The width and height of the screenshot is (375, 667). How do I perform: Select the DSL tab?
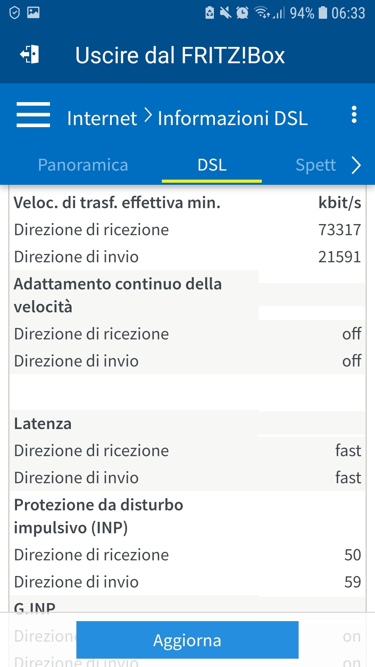tap(212, 165)
